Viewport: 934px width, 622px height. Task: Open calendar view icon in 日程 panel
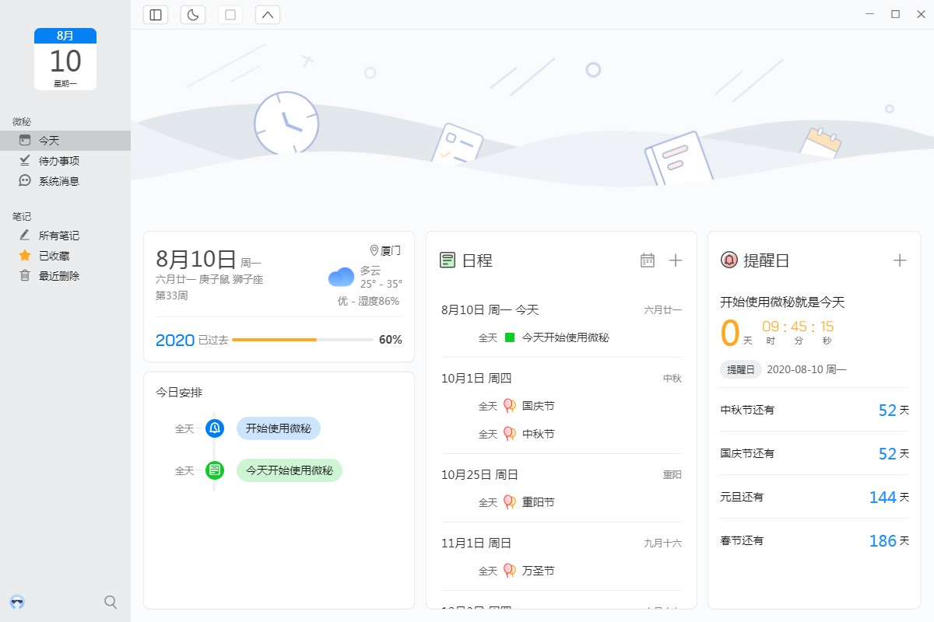pos(648,260)
